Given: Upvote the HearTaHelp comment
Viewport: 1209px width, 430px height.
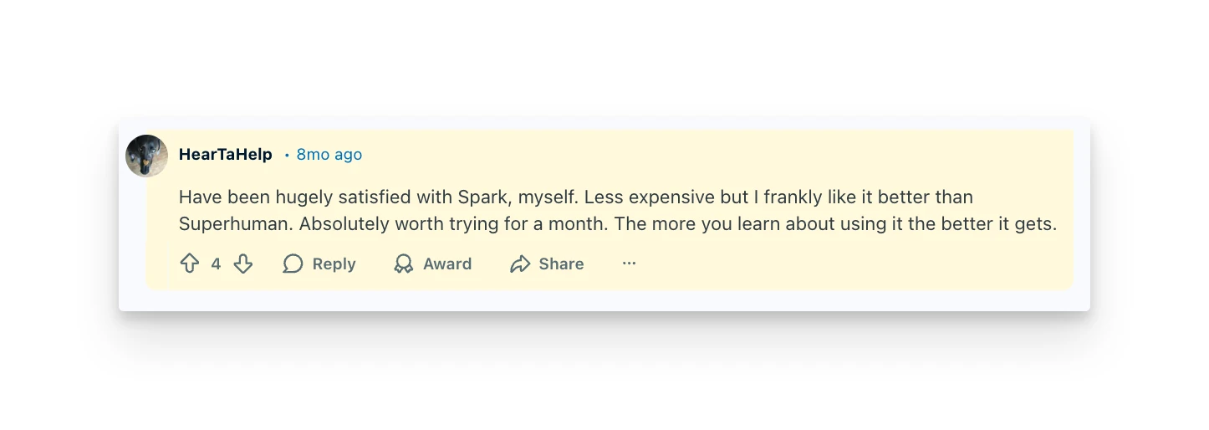Looking at the screenshot, I should (190, 264).
